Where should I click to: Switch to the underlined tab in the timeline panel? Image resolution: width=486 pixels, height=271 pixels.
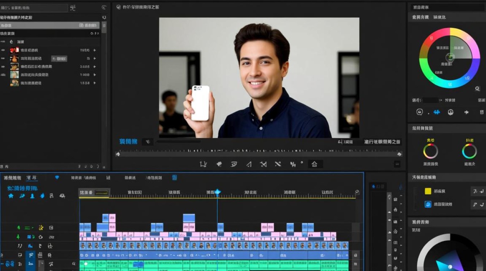point(31,178)
